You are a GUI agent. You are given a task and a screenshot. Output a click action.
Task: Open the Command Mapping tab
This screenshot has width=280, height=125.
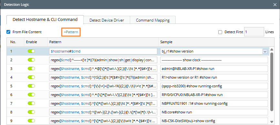click(153, 20)
